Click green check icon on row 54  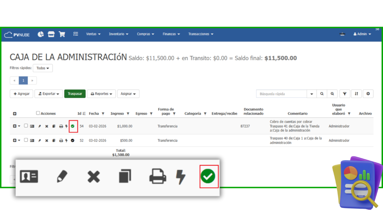pos(73,126)
